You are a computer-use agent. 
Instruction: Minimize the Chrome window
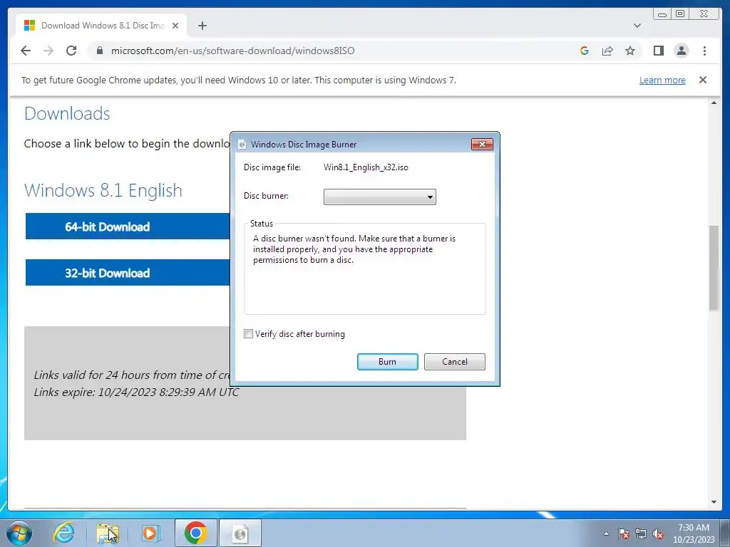pos(662,14)
